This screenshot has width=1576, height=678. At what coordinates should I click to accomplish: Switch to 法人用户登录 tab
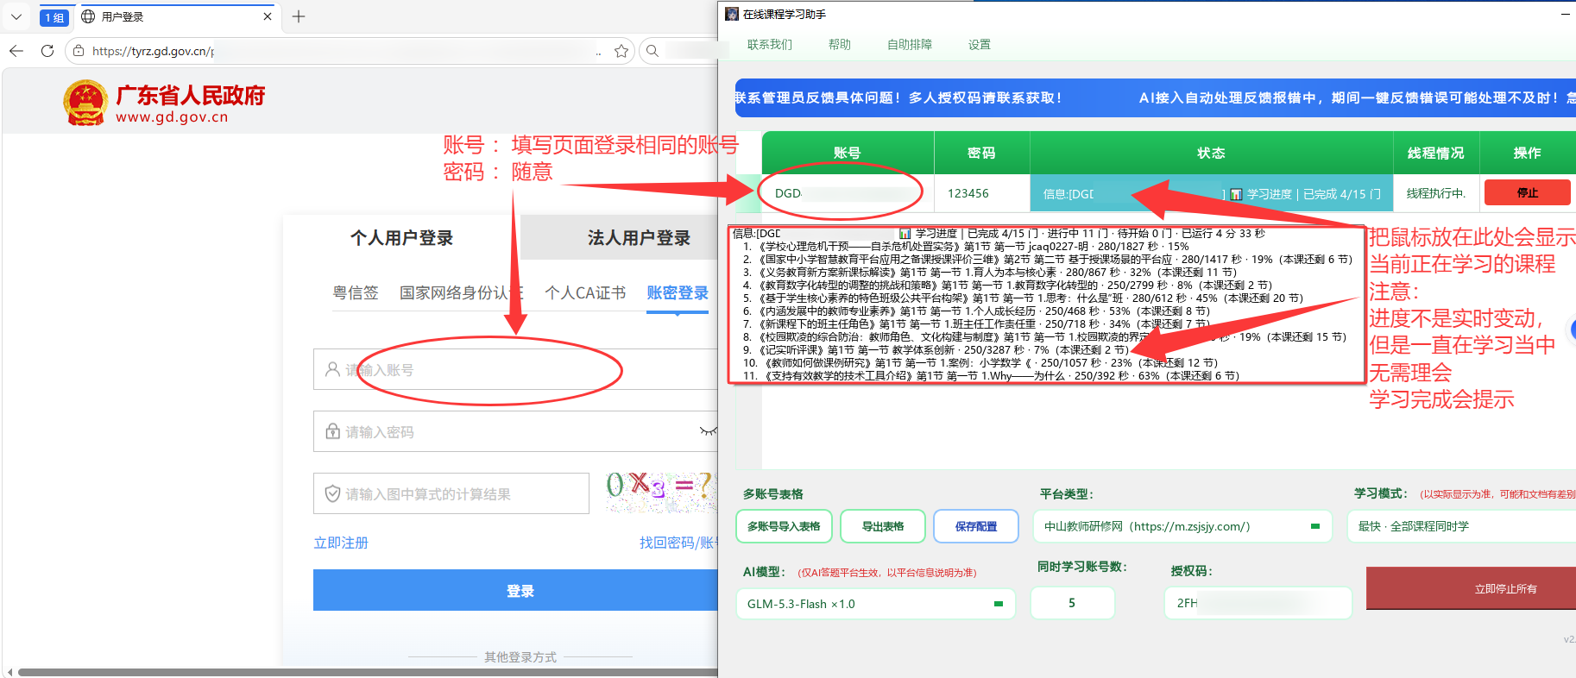tap(639, 238)
